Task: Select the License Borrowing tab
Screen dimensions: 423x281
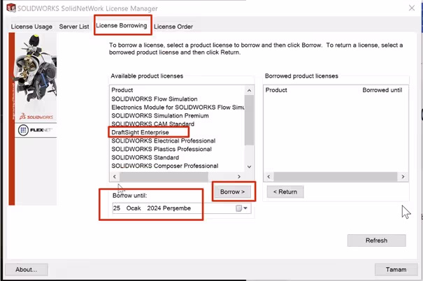Action: [x=122, y=26]
